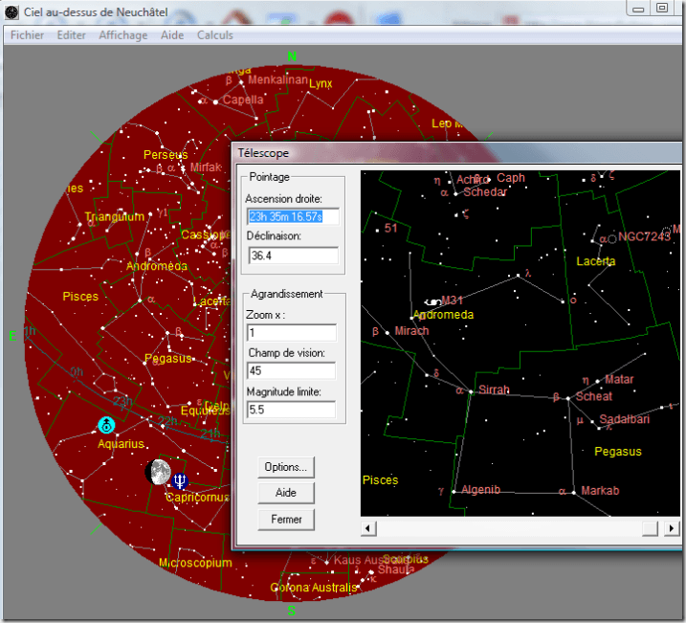This screenshot has width=686, height=623.
Task: Open the Editer menu
Action: tap(72, 35)
